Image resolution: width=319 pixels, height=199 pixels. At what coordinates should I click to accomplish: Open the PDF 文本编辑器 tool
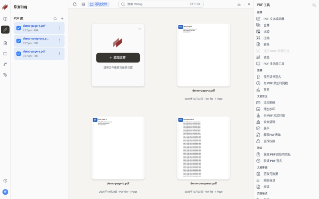274,19
